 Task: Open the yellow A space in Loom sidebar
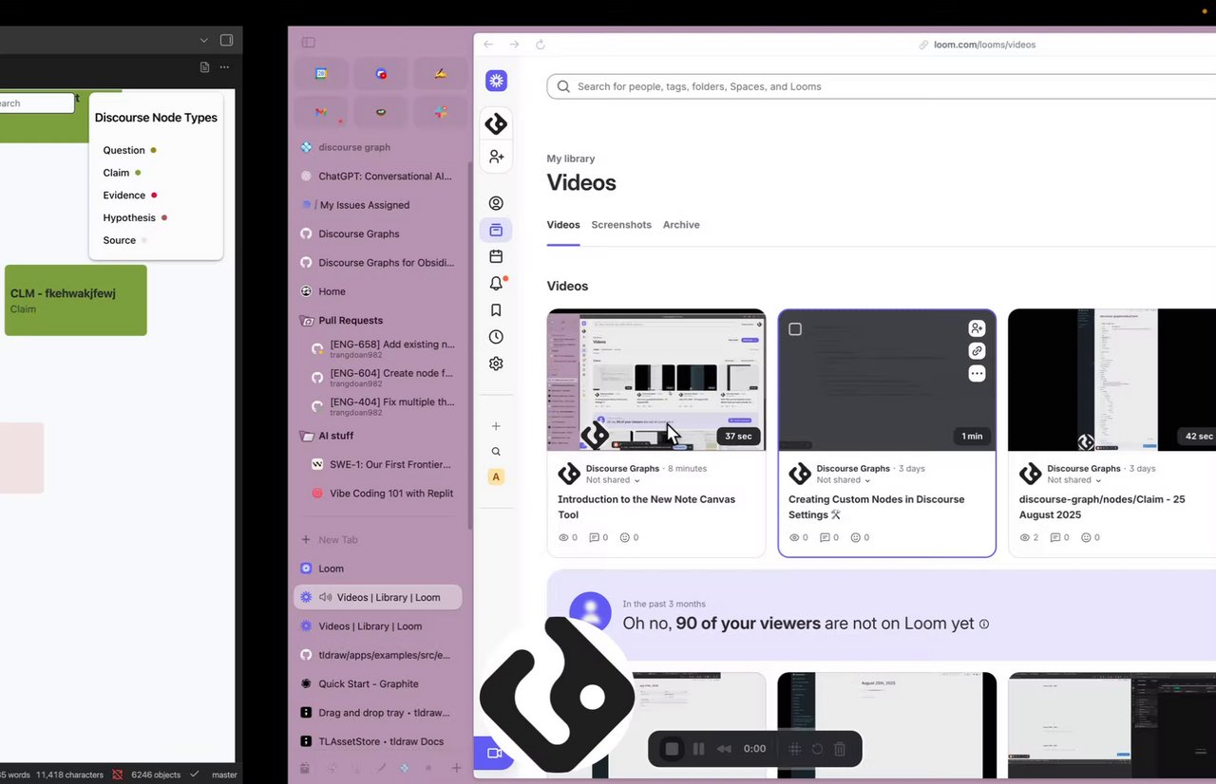tap(496, 477)
